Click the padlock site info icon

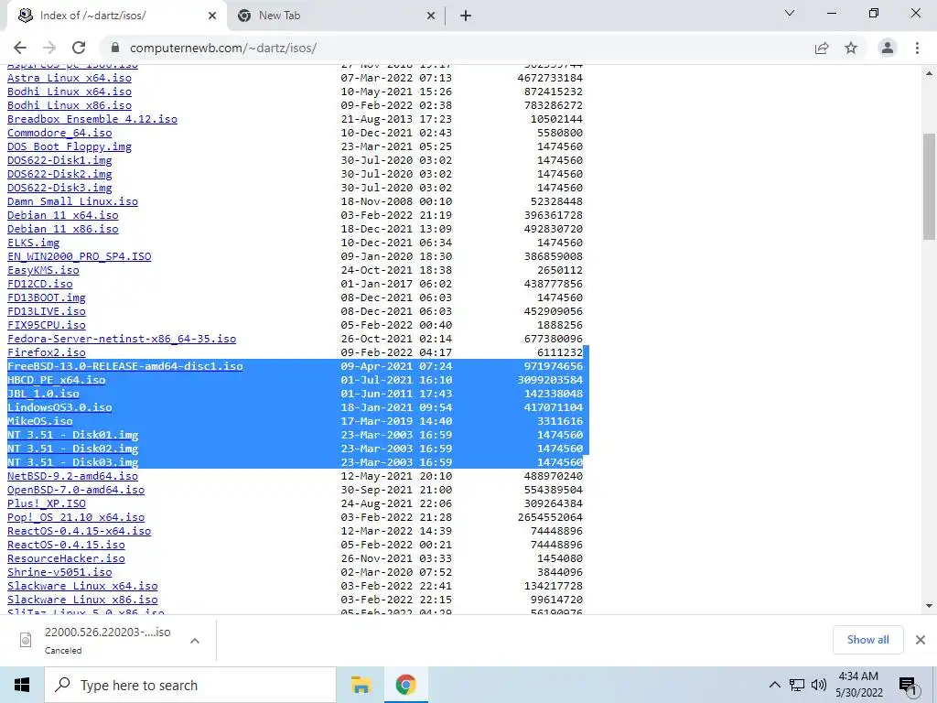[115, 48]
